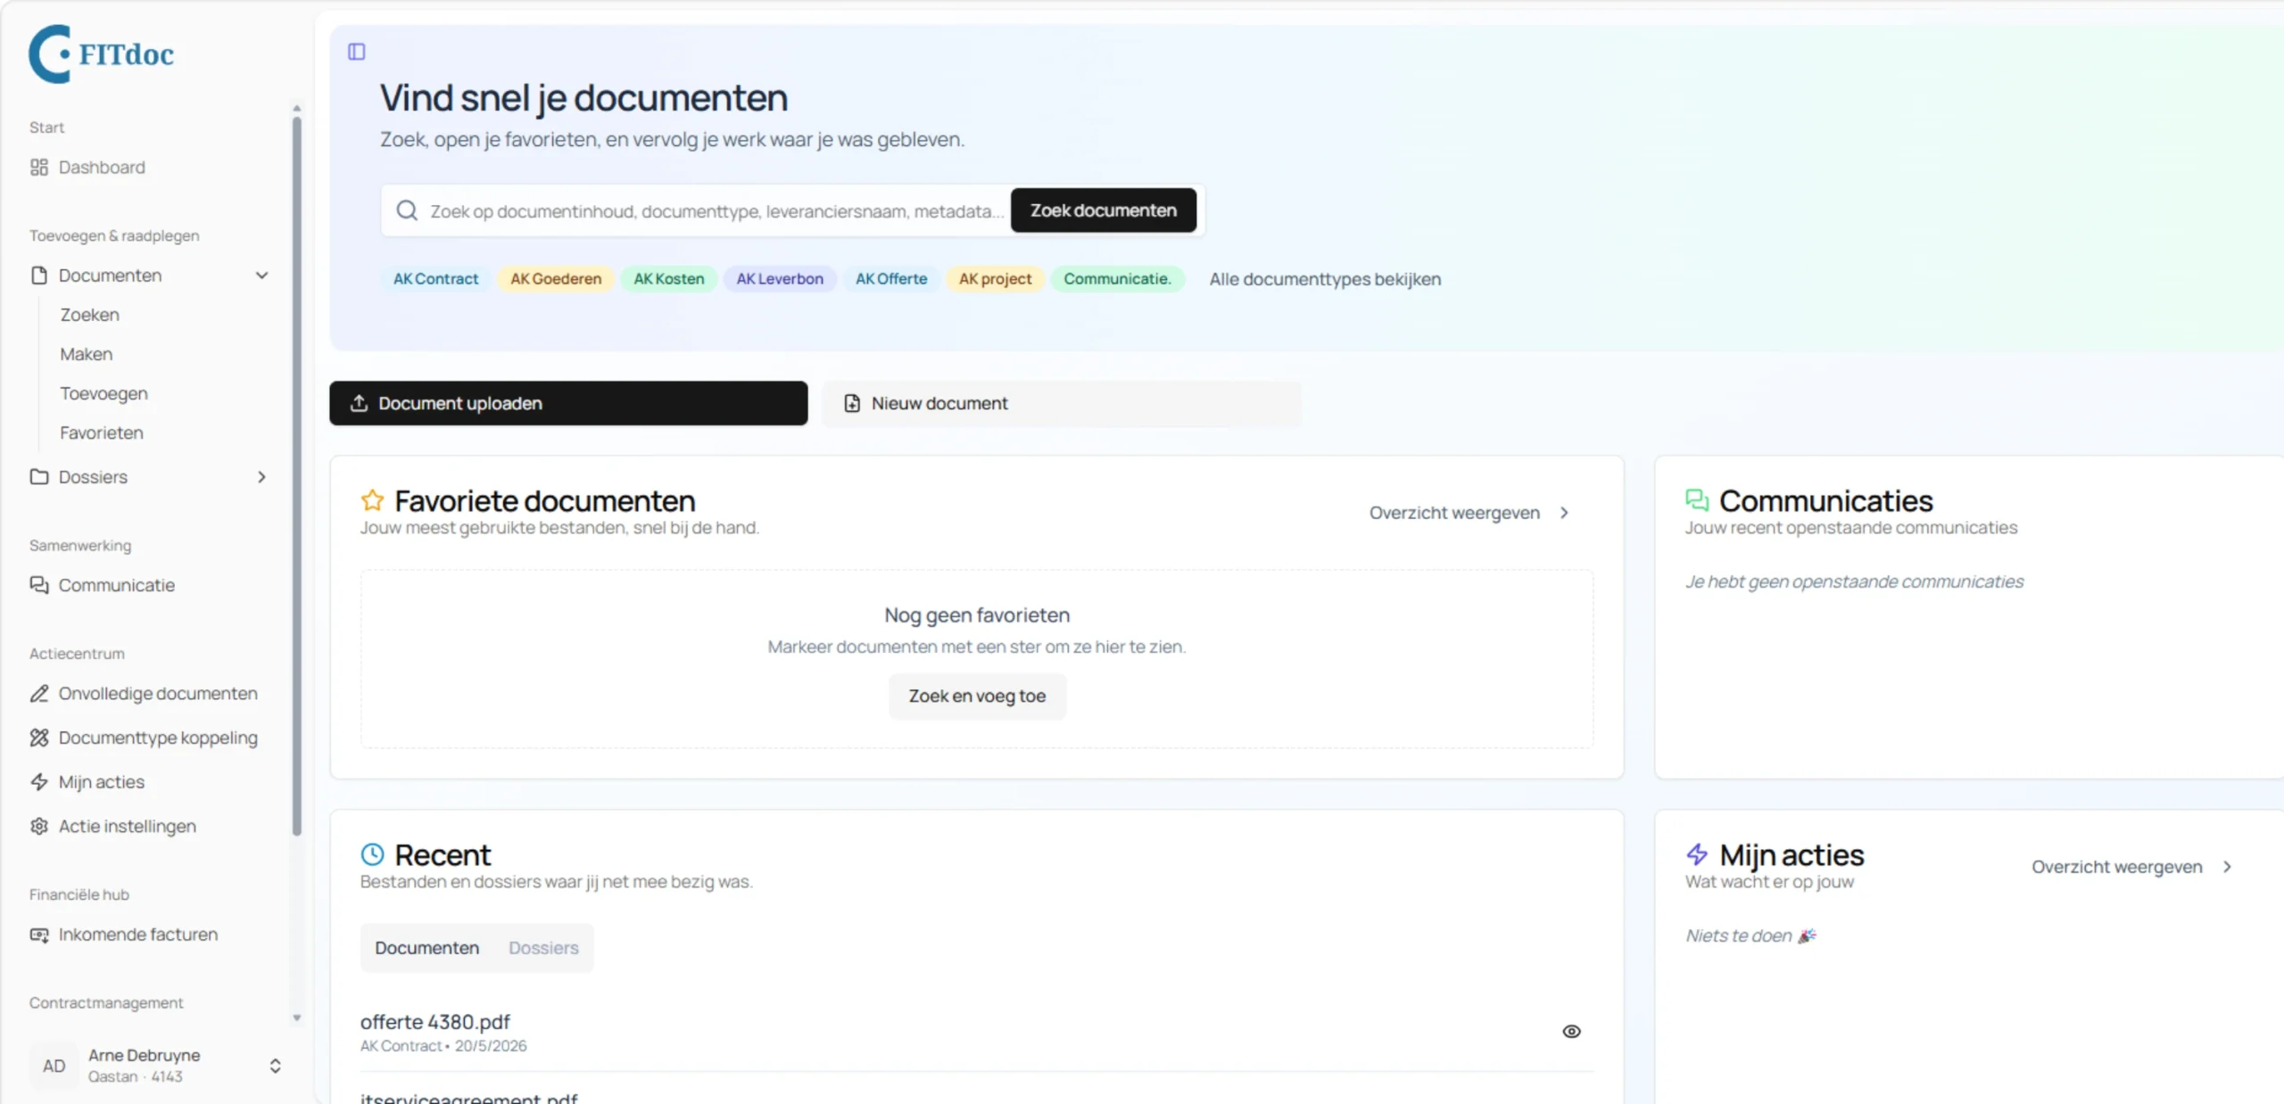
Task: Click the Dashboard grid icon
Action: pos(38,168)
